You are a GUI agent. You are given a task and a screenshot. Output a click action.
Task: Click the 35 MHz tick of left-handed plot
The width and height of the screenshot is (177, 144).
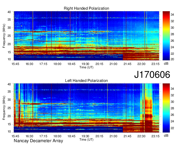tap(9, 92)
